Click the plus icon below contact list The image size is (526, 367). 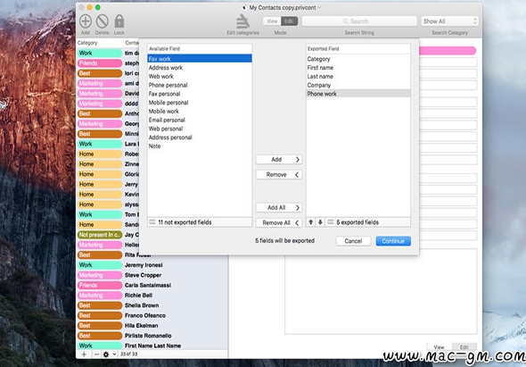(x=84, y=354)
